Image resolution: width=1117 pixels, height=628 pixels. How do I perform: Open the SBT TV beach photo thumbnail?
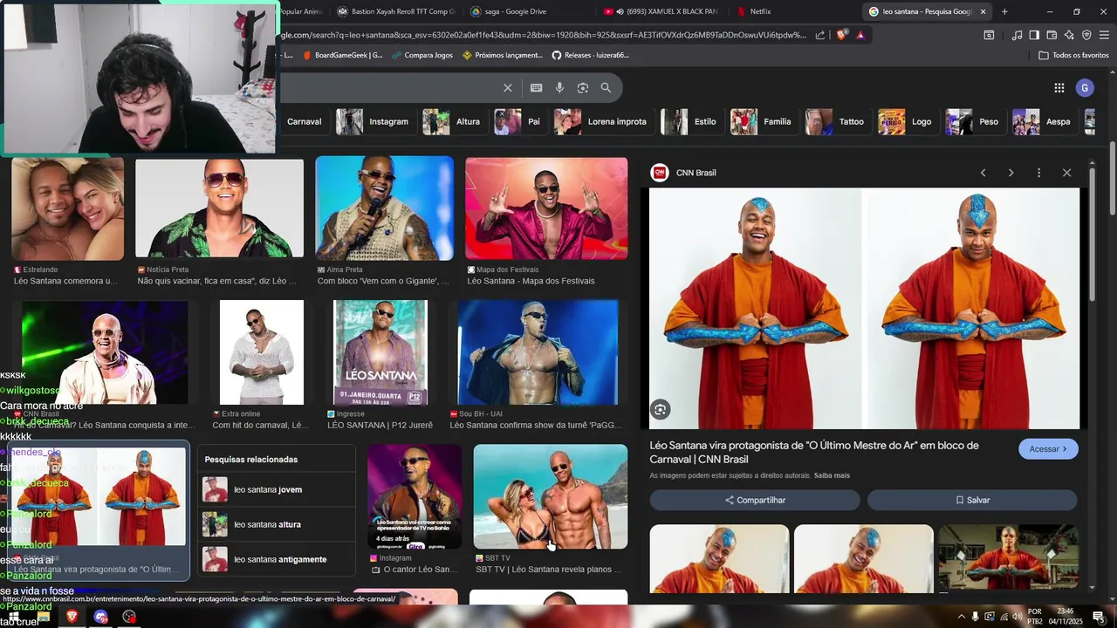click(x=550, y=497)
